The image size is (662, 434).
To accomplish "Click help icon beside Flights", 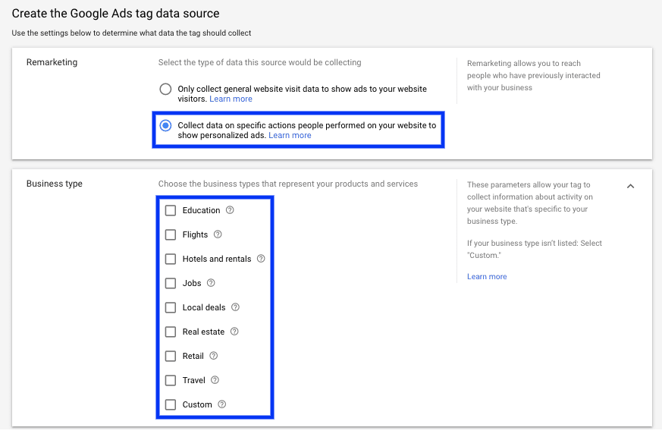I will coord(218,234).
